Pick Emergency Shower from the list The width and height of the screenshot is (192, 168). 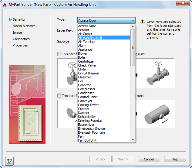(104, 129)
